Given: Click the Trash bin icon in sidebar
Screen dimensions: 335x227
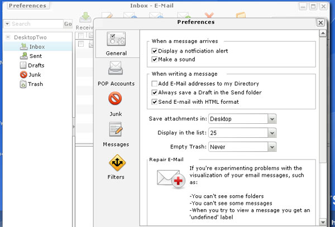Looking at the screenshot, I should pos(23,84).
